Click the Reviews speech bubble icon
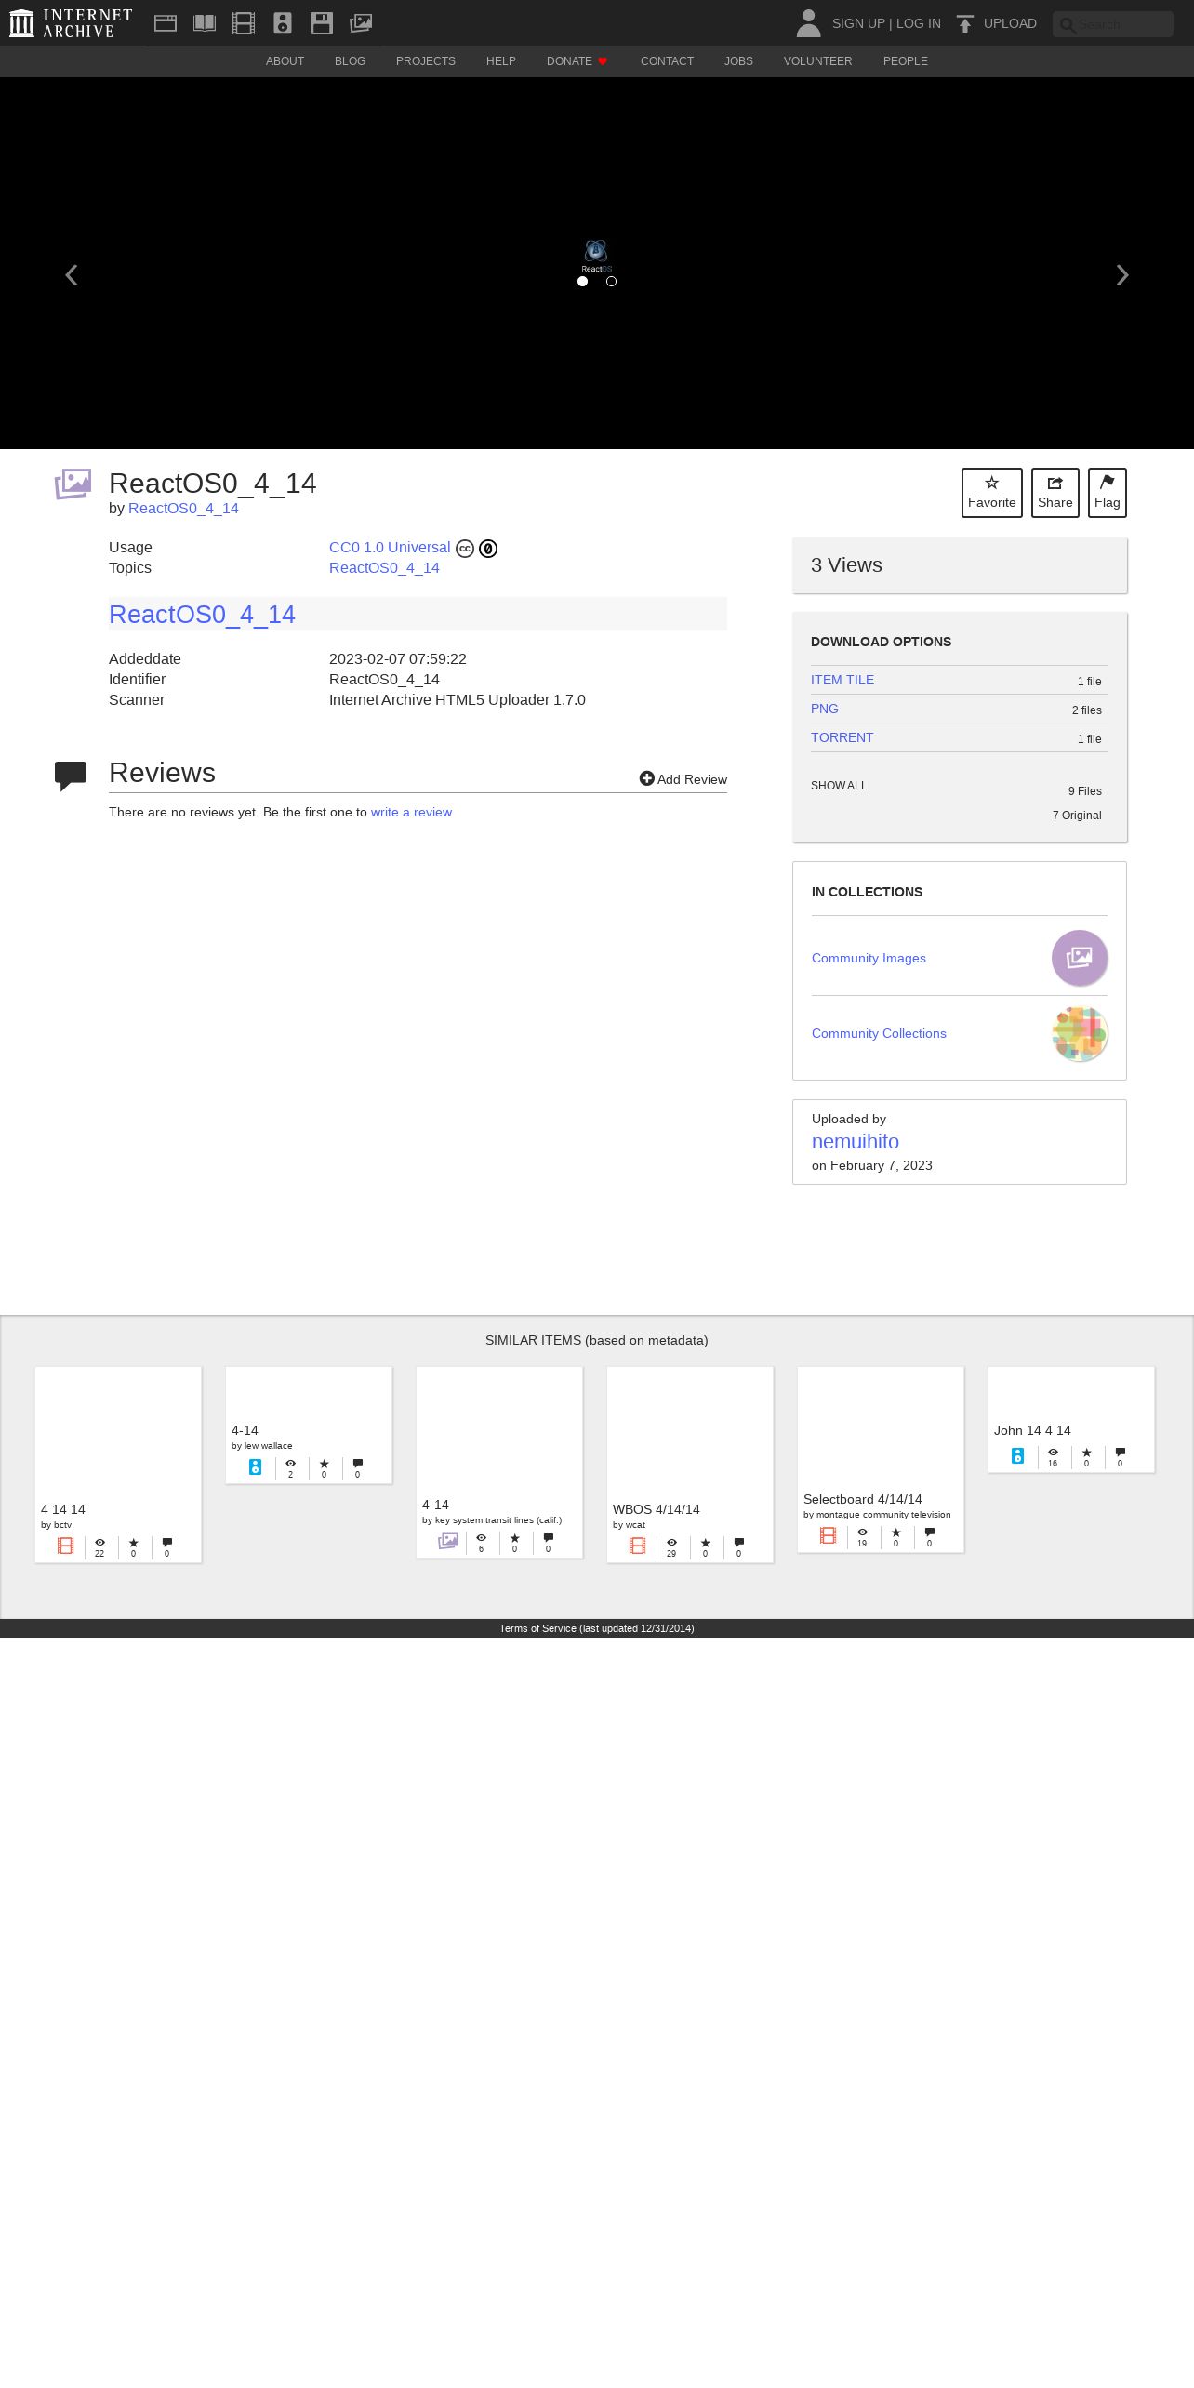This screenshot has width=1194, height=2388. (x=71, y=776)
